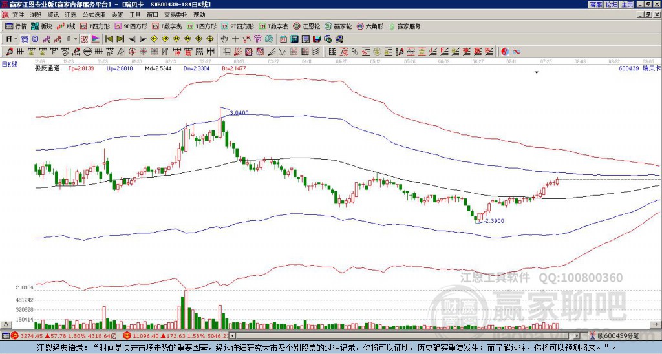The image size is (662, 354).
Task: Click the 3.0400 high price marker
Action: [239, 112]
